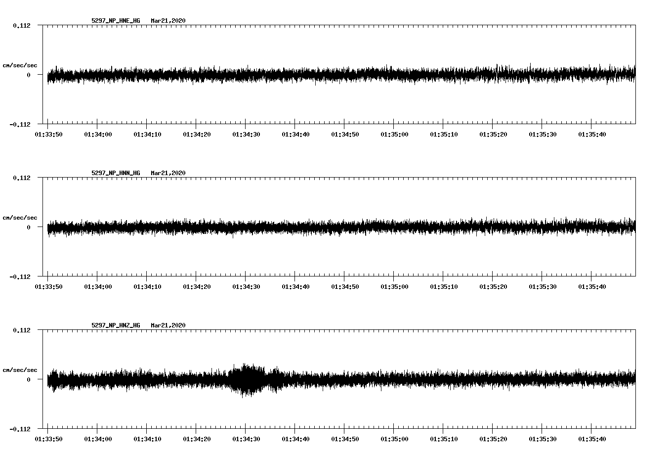This screenshot has width=671, height=457.
Task: Click the 5297_NP_HNN_HG channel title
Action: click(116, 173)
